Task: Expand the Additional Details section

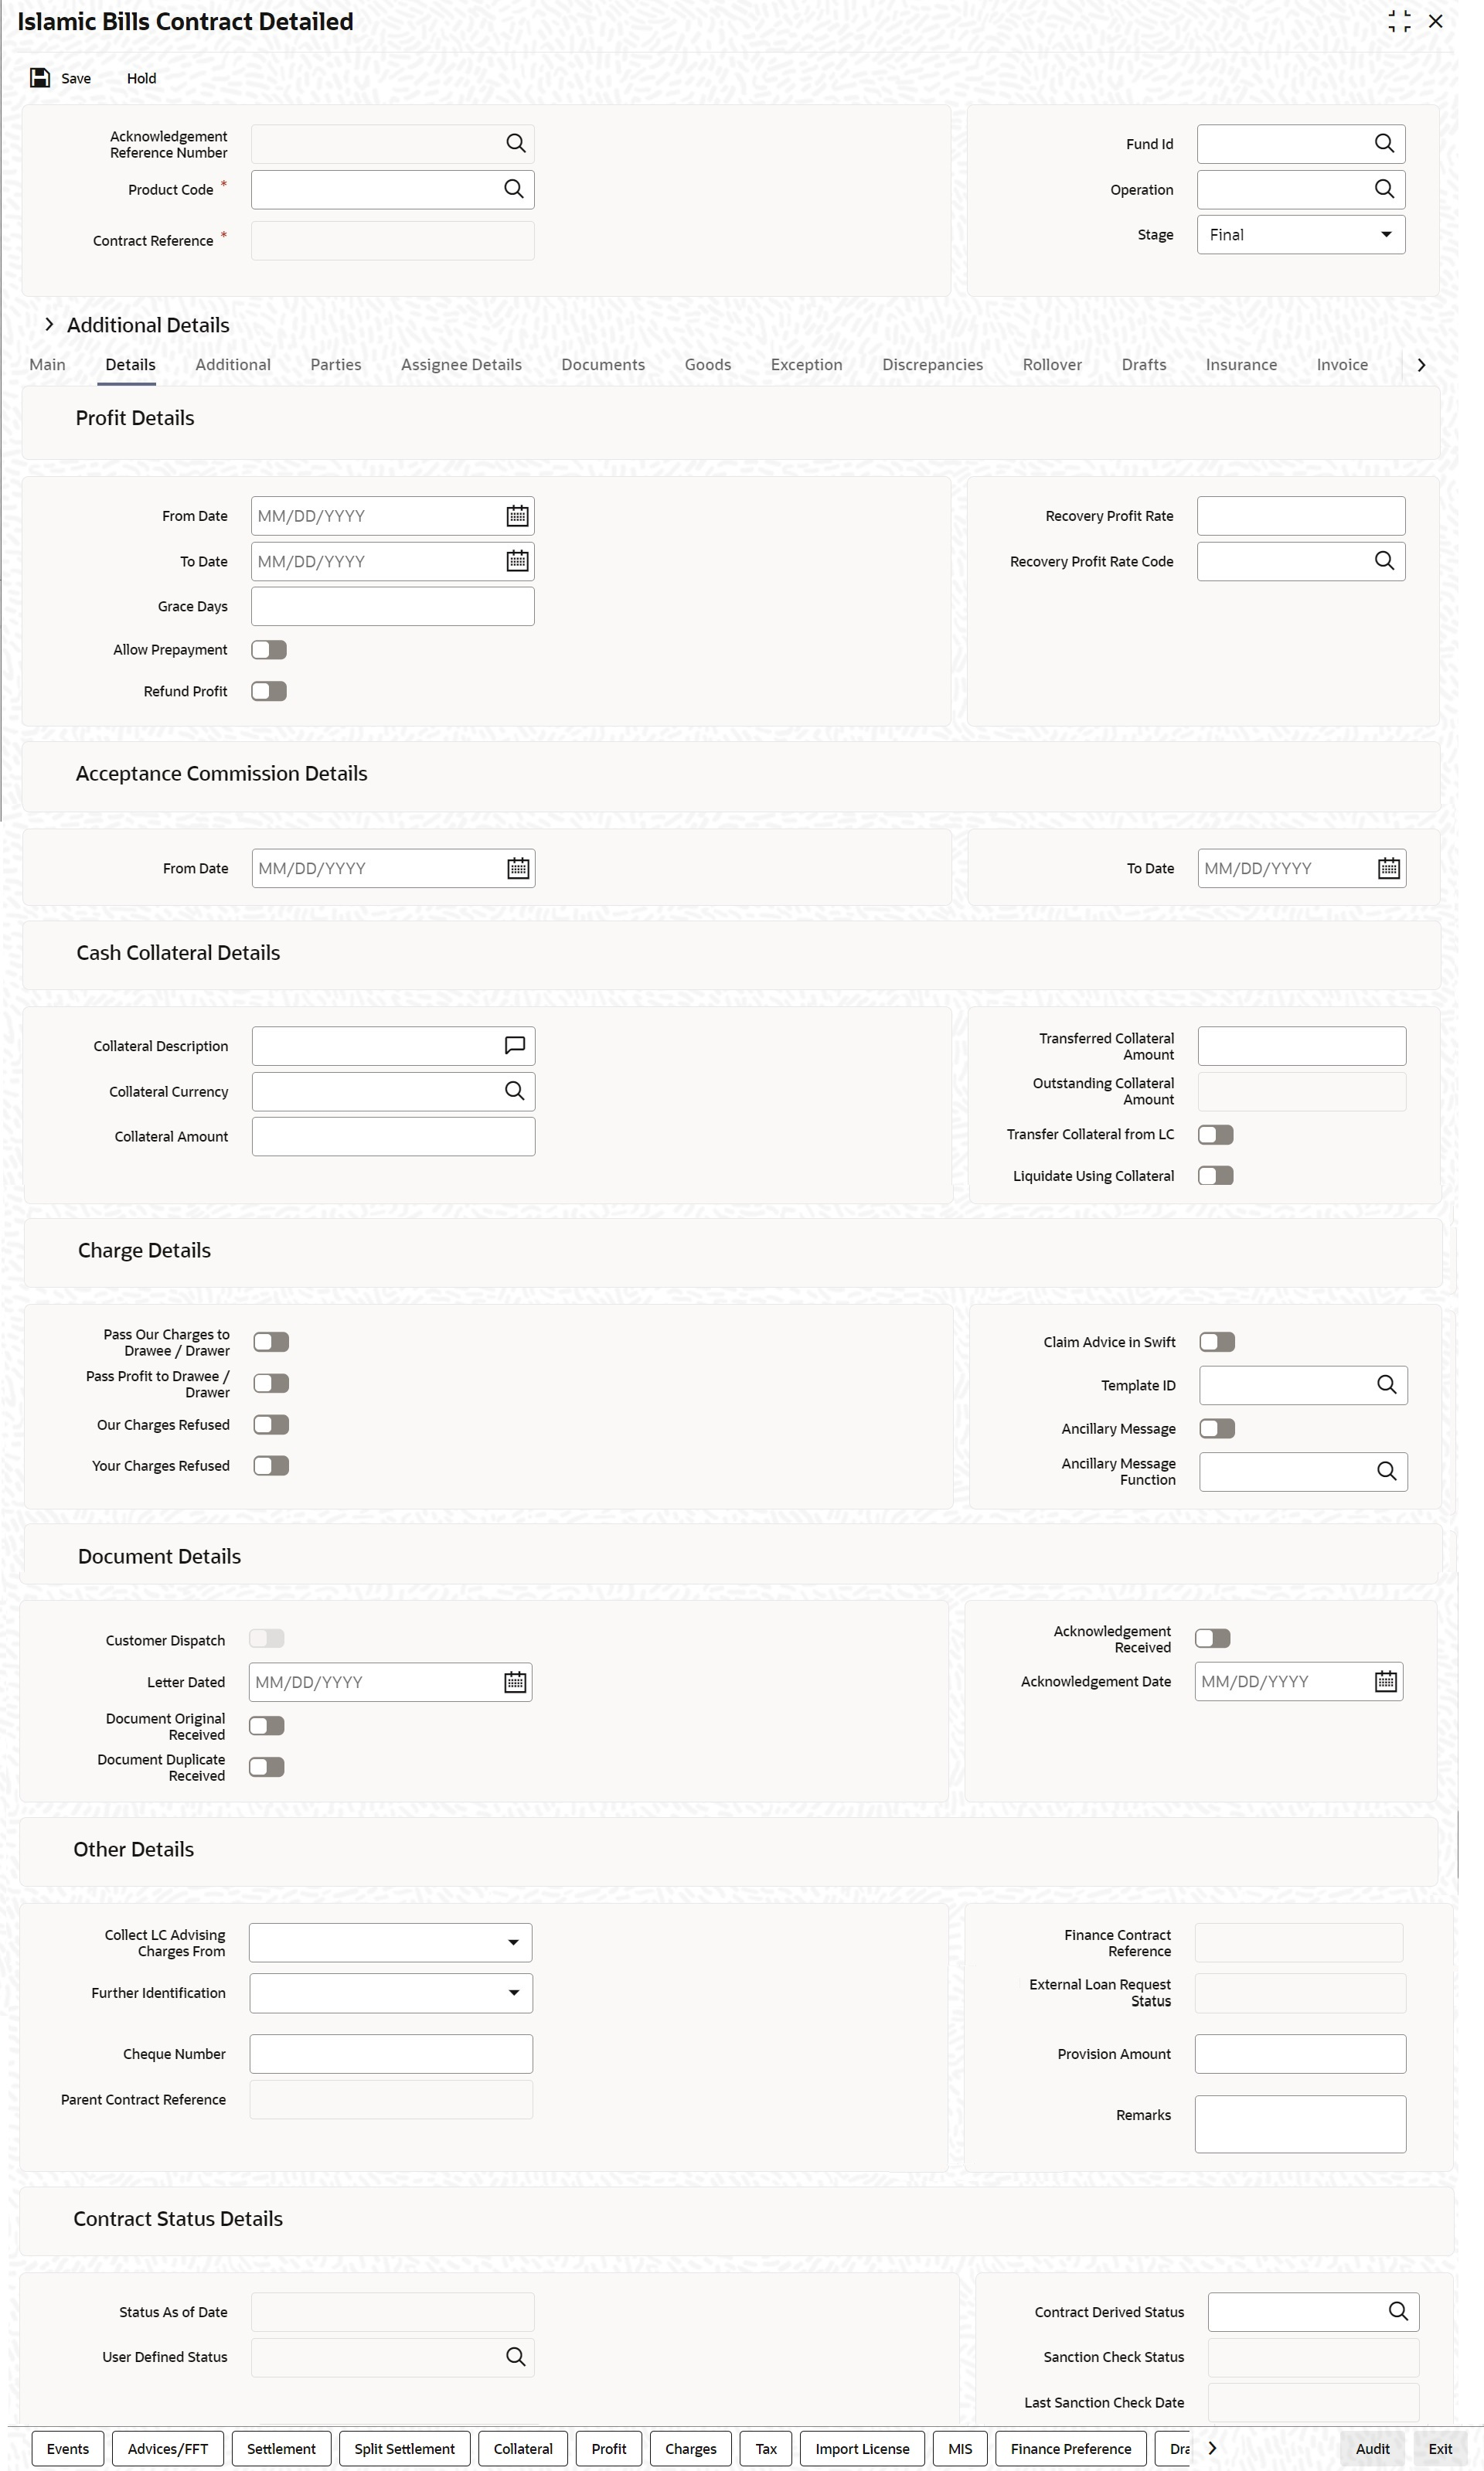Action: pyautogui.click(x=49, y=325)
